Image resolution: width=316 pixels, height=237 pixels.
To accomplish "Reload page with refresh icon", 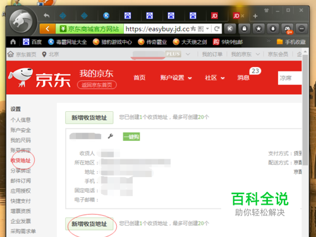I will pos(217,28).
